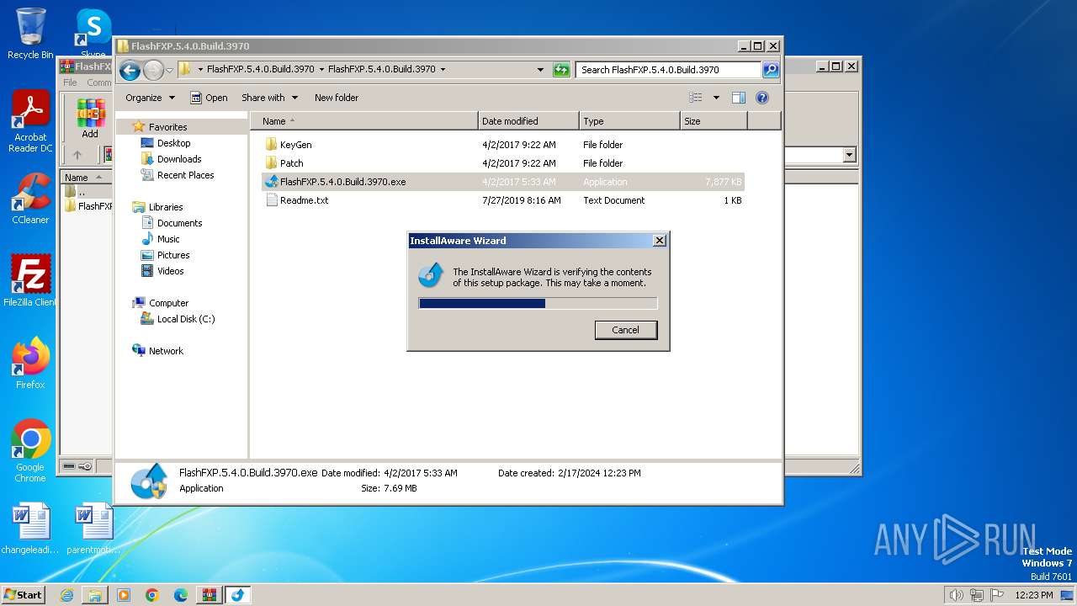Switch to WinRAR taskbar button
1077x606 pixels.
(209, 595)
